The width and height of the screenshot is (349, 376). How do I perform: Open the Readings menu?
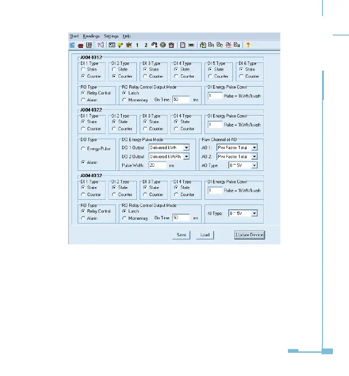91,36
